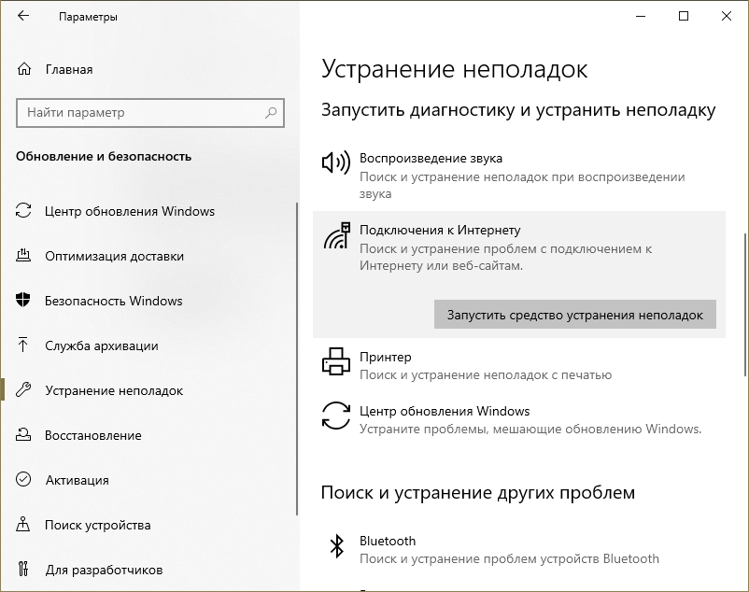Click the Home (Главная) house icon
Image resolution: width=749 pixels, height=592 pixels.
(24, 69)
